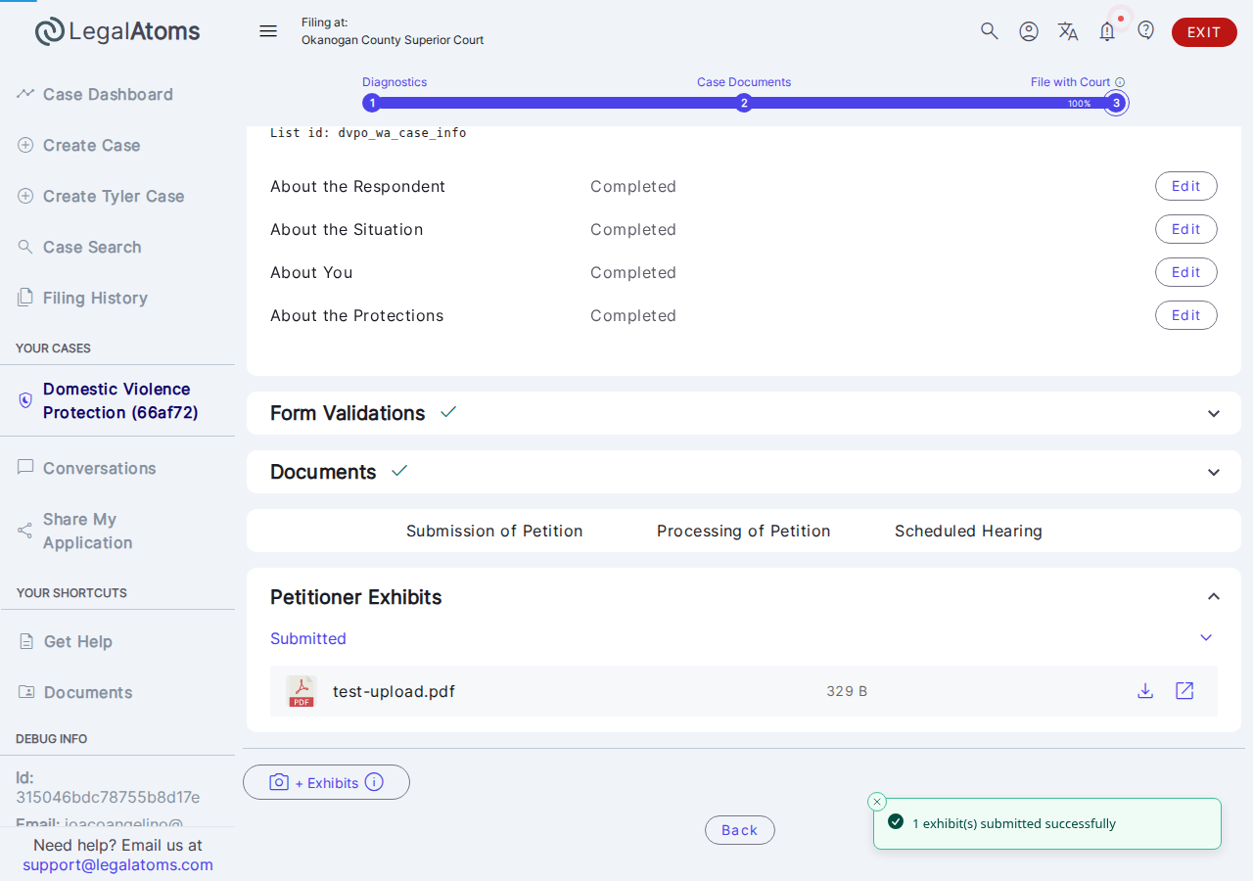Viewport: 1253px width, 881px height.
Task: Click the LegalAtoms logo
Action: [117, 31]
